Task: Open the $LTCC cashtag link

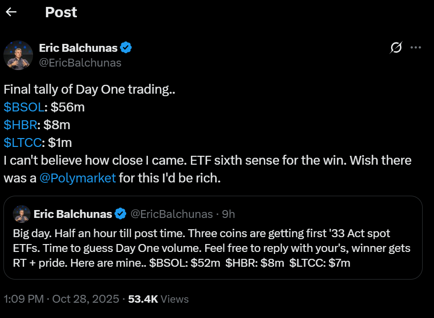Action: (22, 142)
